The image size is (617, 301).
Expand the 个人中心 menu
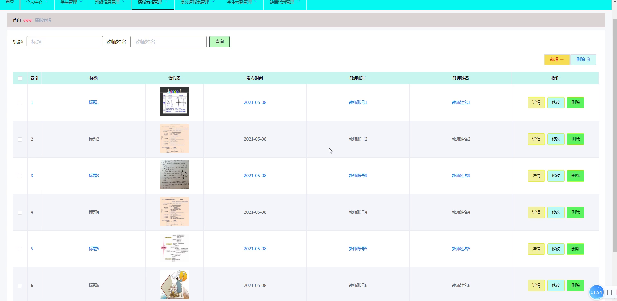[37, 3]
